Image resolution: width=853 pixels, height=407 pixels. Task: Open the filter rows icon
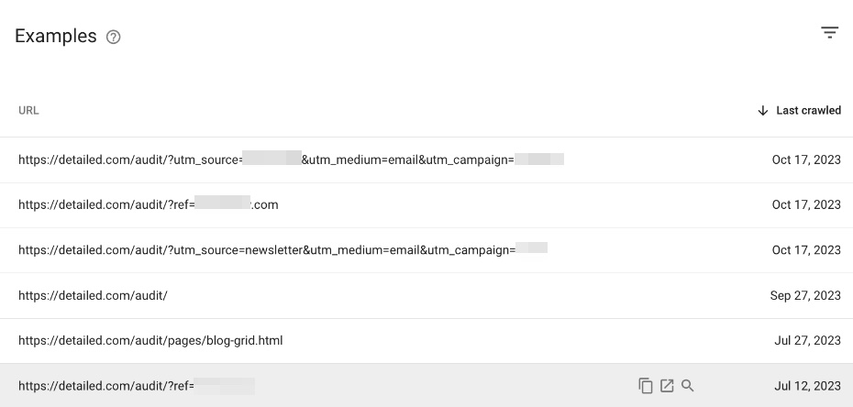click(829, 33)
